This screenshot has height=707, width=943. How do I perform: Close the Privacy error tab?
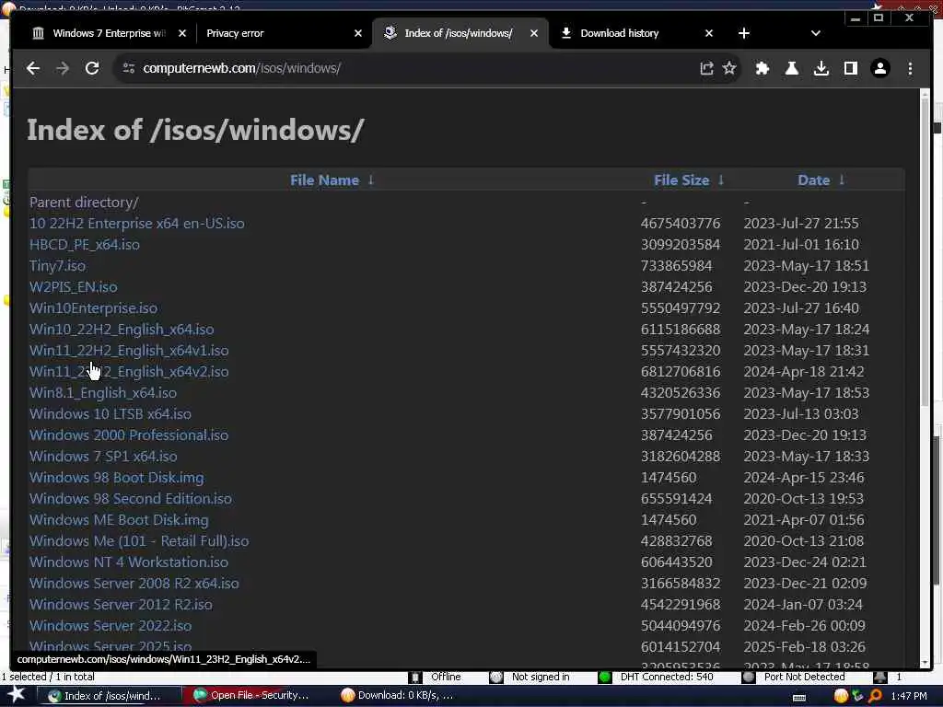pos(358,33)
